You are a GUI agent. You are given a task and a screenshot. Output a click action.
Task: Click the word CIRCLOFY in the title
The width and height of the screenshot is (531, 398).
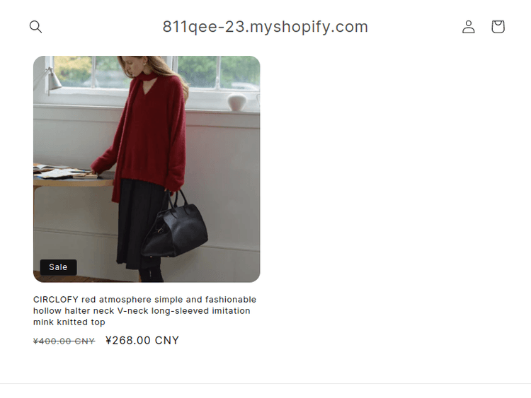56,300
